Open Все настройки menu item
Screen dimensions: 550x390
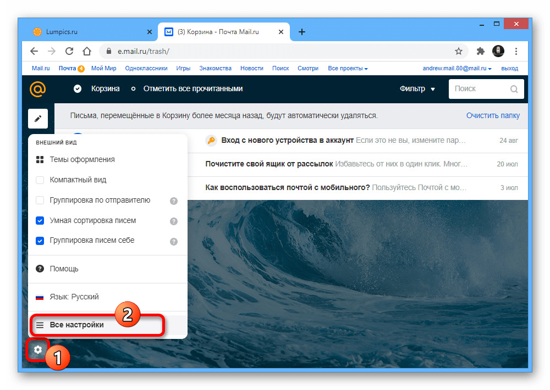(x=77, y=325)
